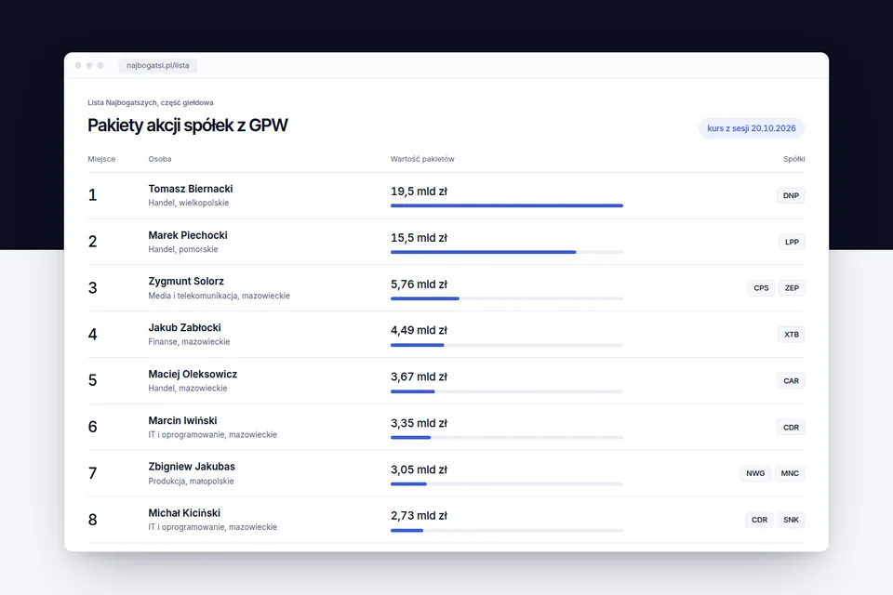The height and width of the screenshot is (595, 893).
Task: Select the value 3,35 mld zł
Action: click(419, 423)
